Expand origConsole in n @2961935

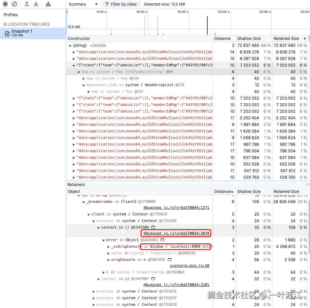[x=108, y=260]
